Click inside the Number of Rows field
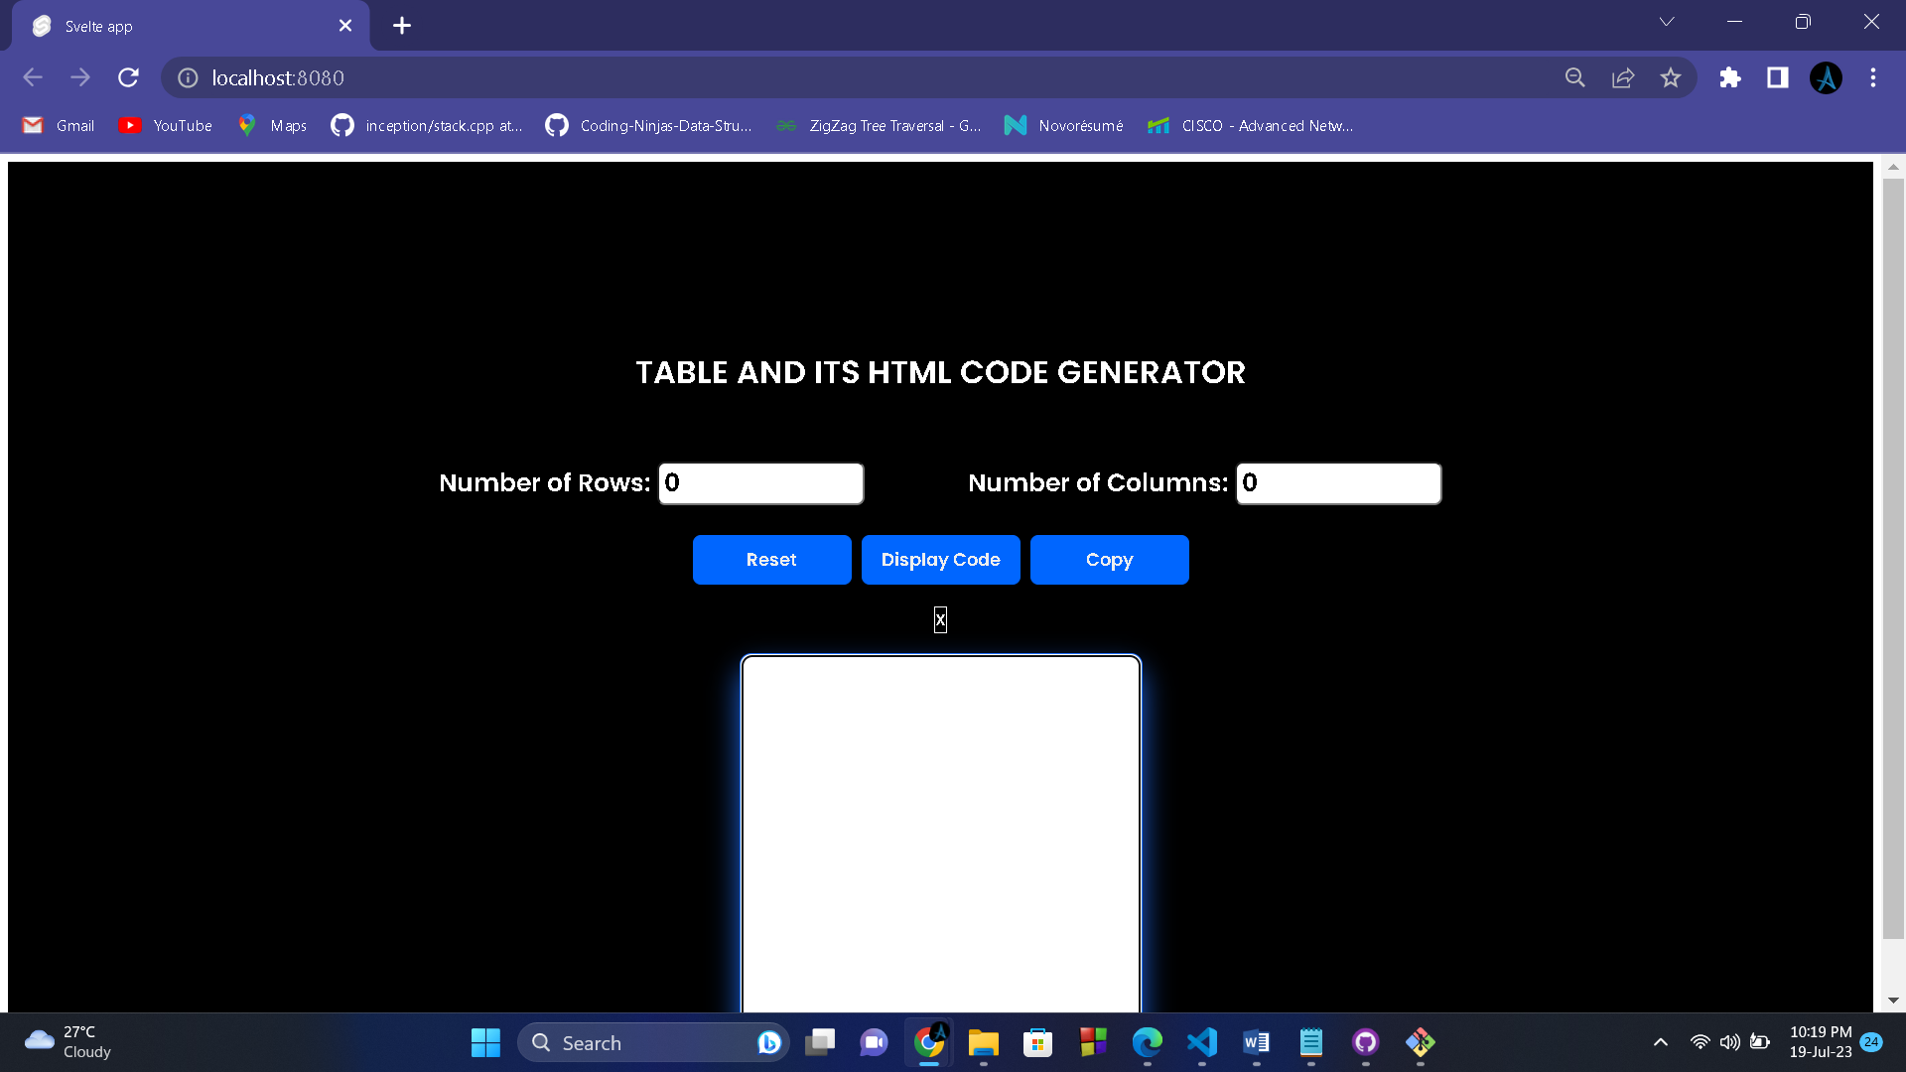This screenshot has height=1072, width=1906. [760, 483]
